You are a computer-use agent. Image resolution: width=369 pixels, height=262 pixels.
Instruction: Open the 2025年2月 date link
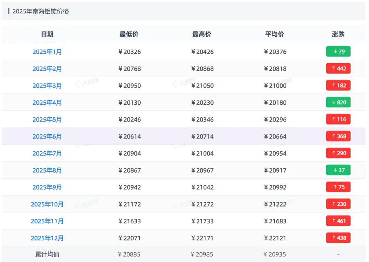(47, 69)
